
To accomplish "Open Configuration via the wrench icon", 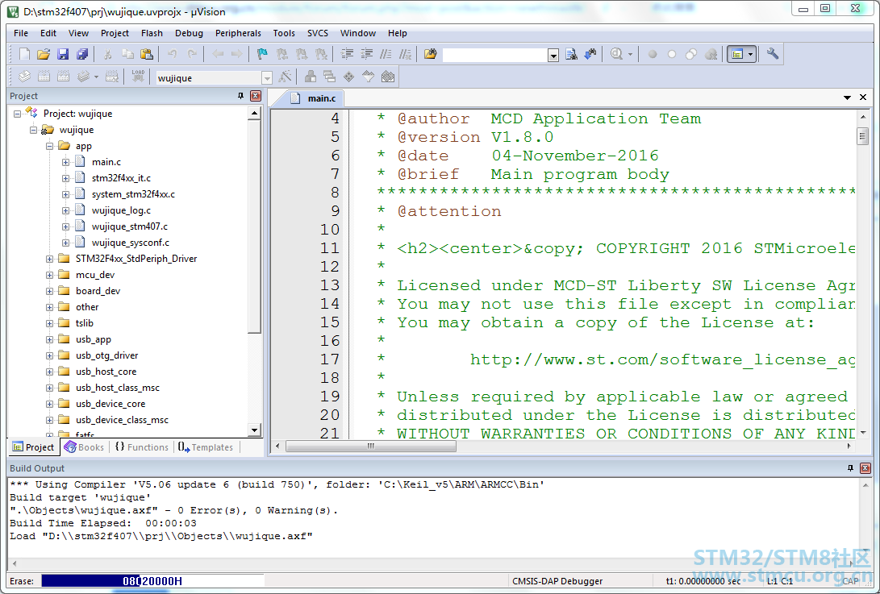I will (773, 55).
